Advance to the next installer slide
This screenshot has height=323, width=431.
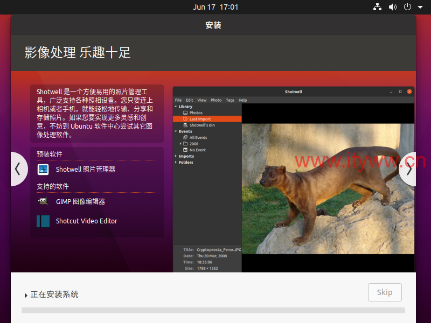pos(408,169)
